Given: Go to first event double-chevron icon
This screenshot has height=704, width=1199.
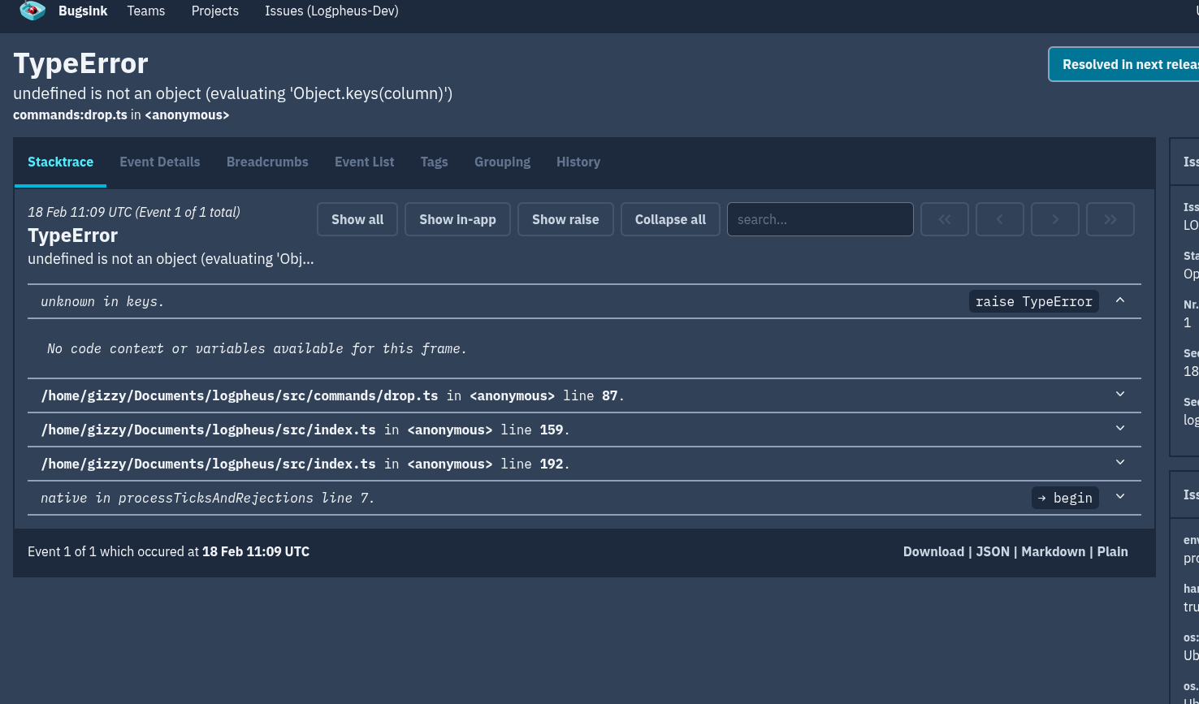Looking at the screenshot, I should coord(945,219).
